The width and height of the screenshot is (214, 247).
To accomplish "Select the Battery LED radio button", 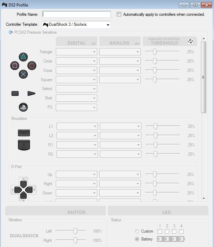I will (x=137, y=239).
